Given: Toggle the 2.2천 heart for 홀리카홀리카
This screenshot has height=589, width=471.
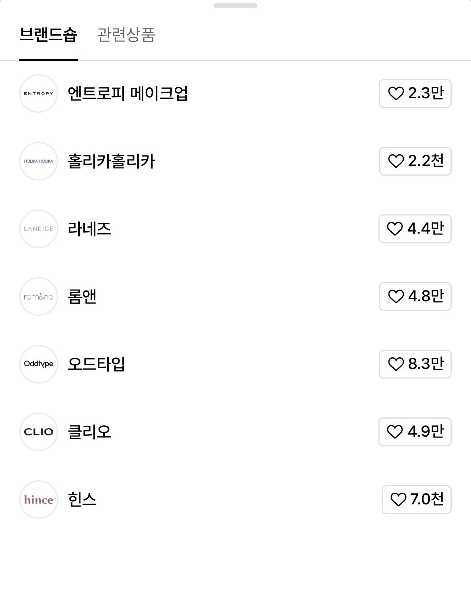Looking at the screenshot, I should click(415, 161).
